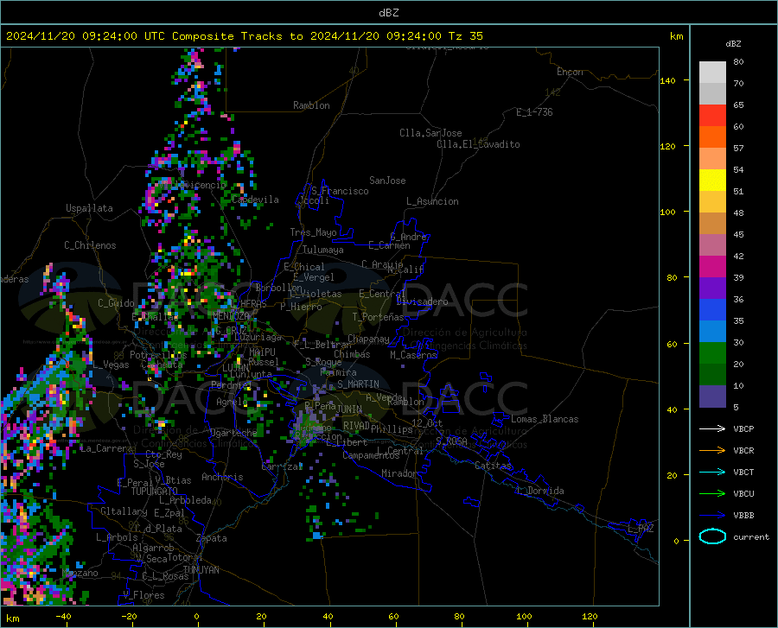
Task: Click the 'km' unit label at bottom left
Action: pyautogui.click(x=12, y=618)
